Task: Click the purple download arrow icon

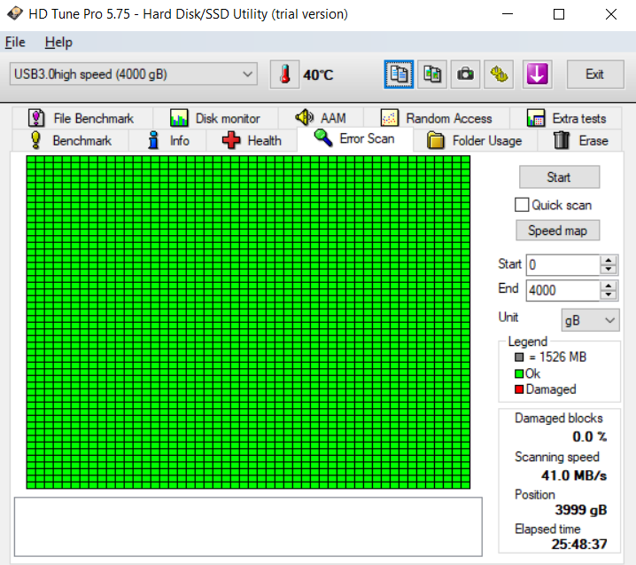Action: click(537, 75)
